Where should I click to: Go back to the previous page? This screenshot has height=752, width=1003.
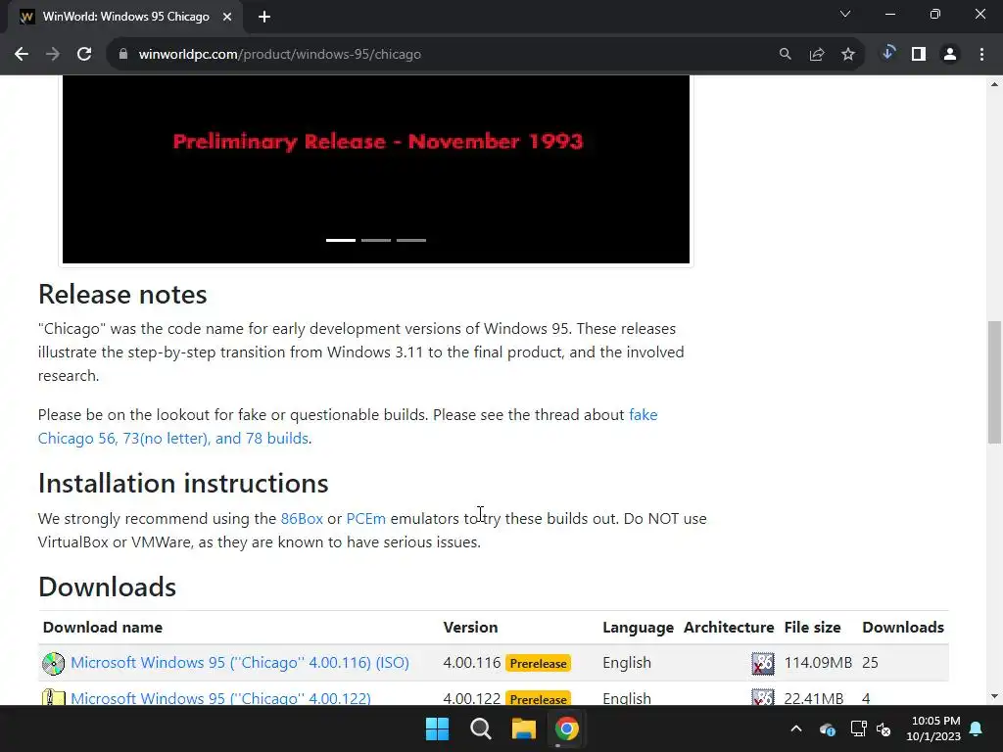point(22,55)
